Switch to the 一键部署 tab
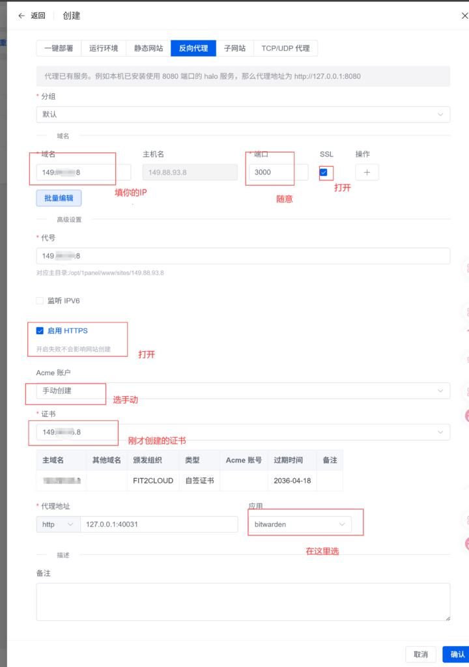469x667 pixels. click(59, 48)
